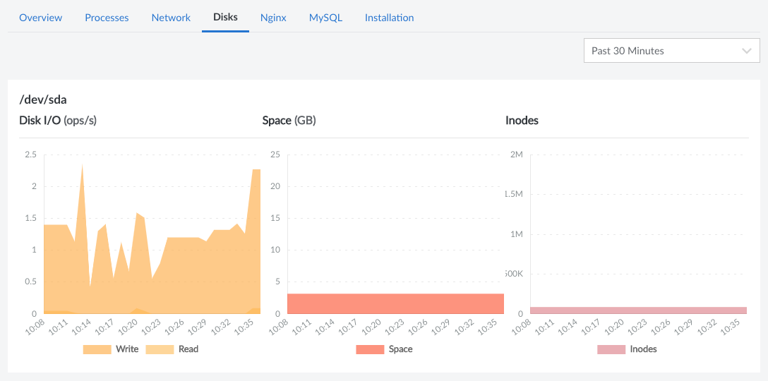Click the /dev/sda disk heading
This screenshot has width=768, height=381.
[43, 99]
